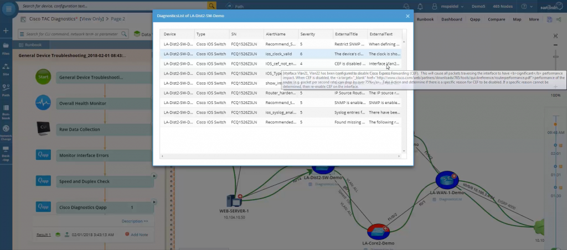Click the fit-to-screen map icon
Image resolution: width=567 pixels, height=250 pixels.
pyautogui.click(x=556, y=36)
